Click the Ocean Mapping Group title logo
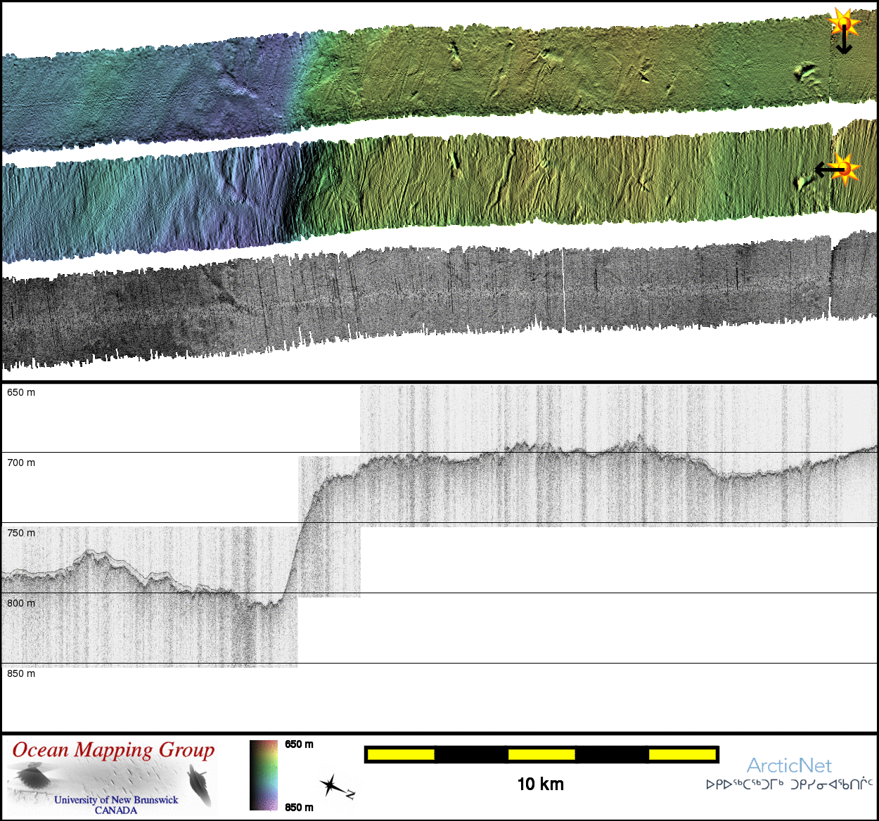Screen dimensions: 879x821 (x=113, y=750)
